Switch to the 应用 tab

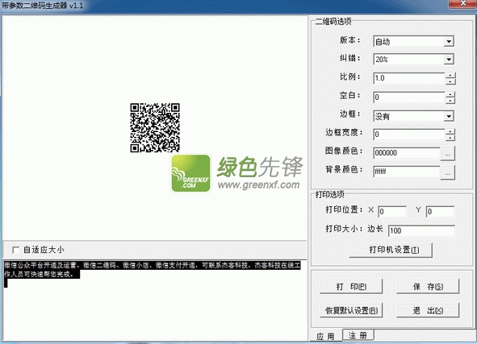click(x=325, y=336)
